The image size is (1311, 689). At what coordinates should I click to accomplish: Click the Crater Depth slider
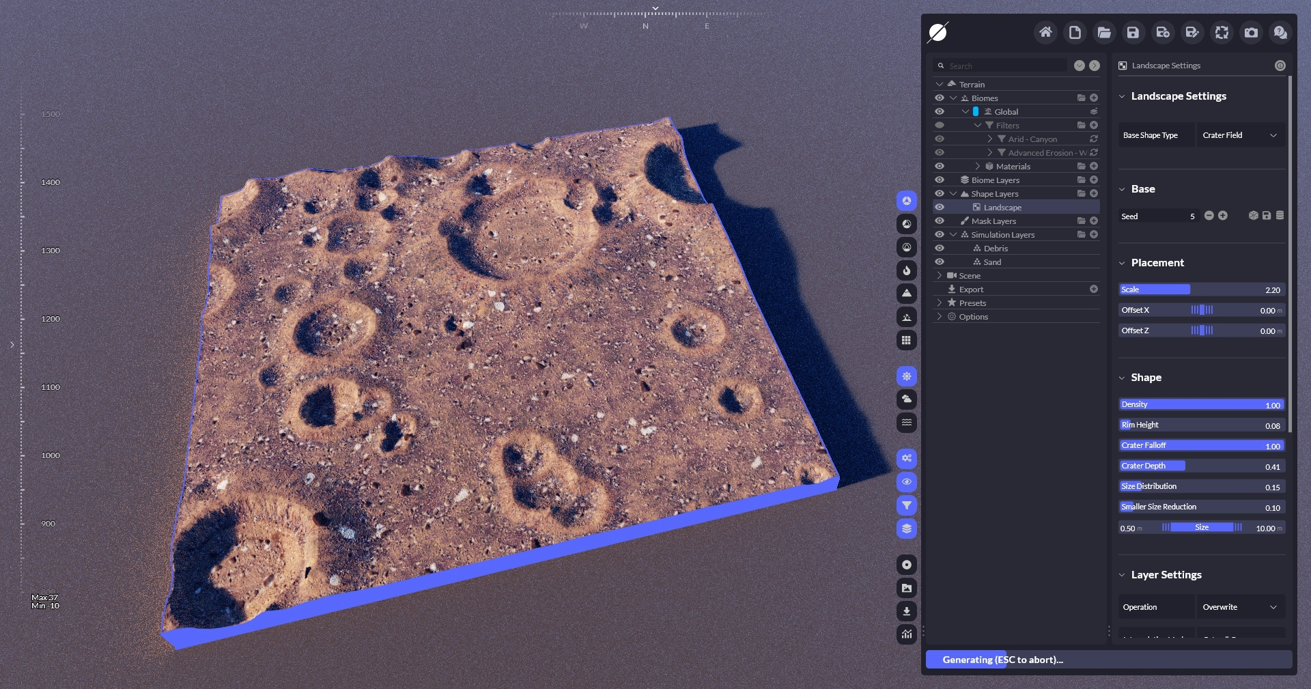[1202, 466]
